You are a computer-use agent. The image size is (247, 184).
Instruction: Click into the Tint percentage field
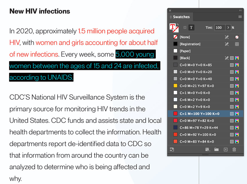220,28
